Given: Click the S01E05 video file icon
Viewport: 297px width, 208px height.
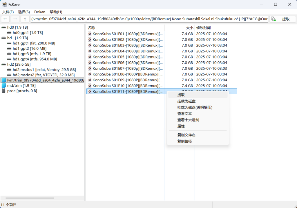Looking at the screenshot, I should 90,57.
